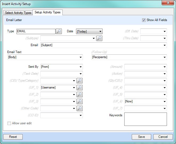This screenshot has width=176, height=144.
Task: Open the Sent By [From] dropdown
Action: (x=81, y=67)
